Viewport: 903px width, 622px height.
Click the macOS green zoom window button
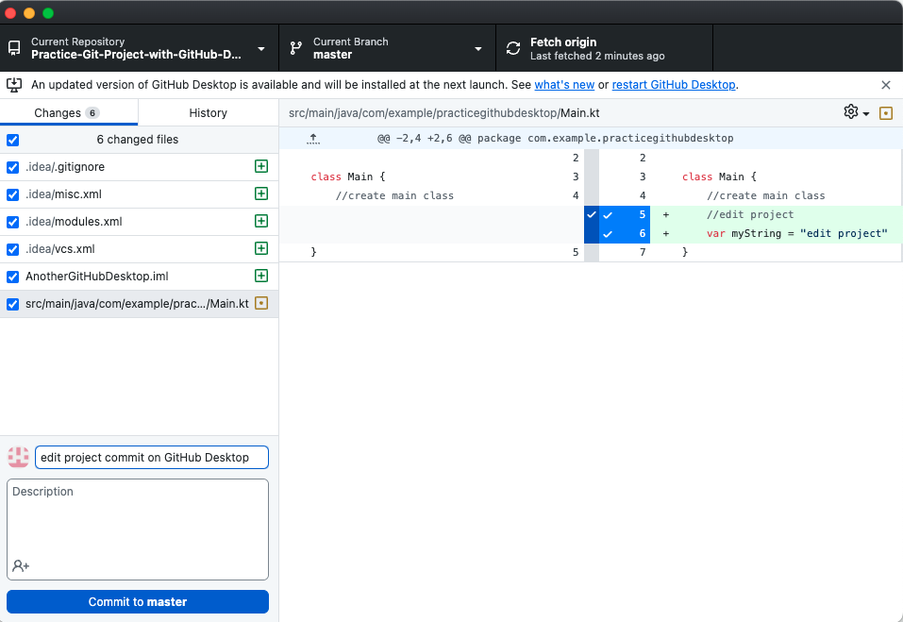[48, 12]
